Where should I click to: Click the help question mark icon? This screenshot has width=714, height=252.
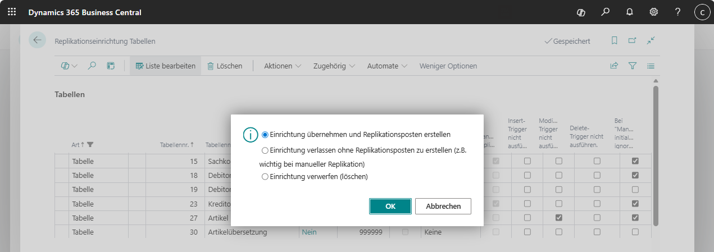pyautogui.click(x=678, y=12)
